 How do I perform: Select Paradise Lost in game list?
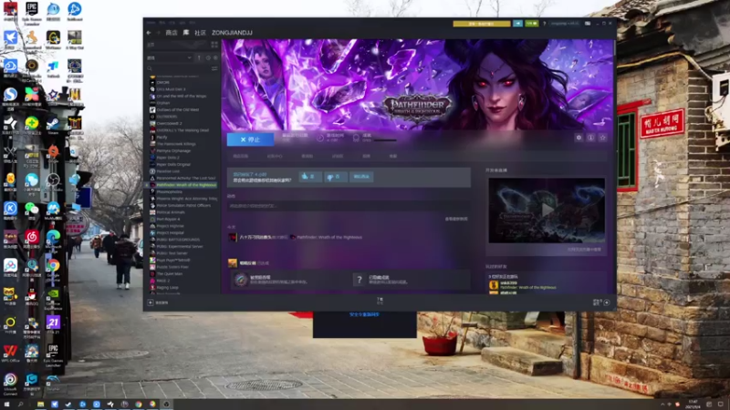tap(168, 171)
